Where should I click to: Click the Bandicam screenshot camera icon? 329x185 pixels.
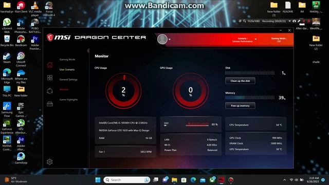coord(294,21)
